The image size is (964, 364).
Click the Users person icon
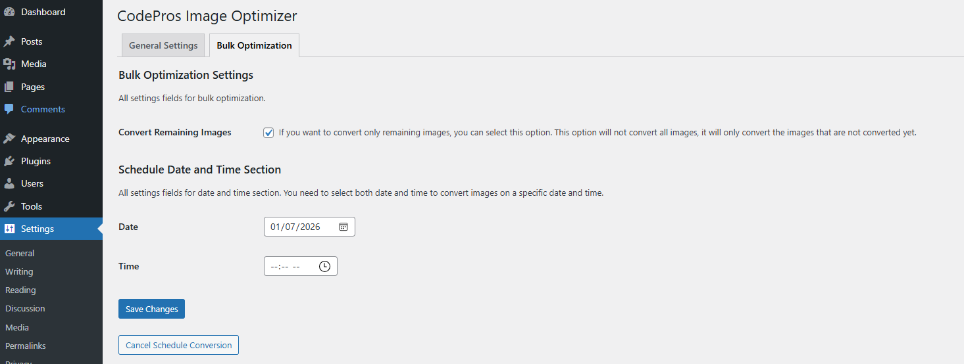(x=9, y=183)
